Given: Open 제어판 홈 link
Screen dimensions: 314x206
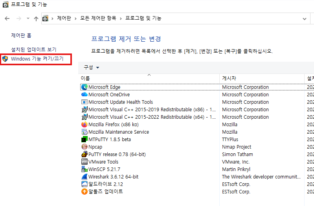Looking at the screenshot, I should 21,35.
